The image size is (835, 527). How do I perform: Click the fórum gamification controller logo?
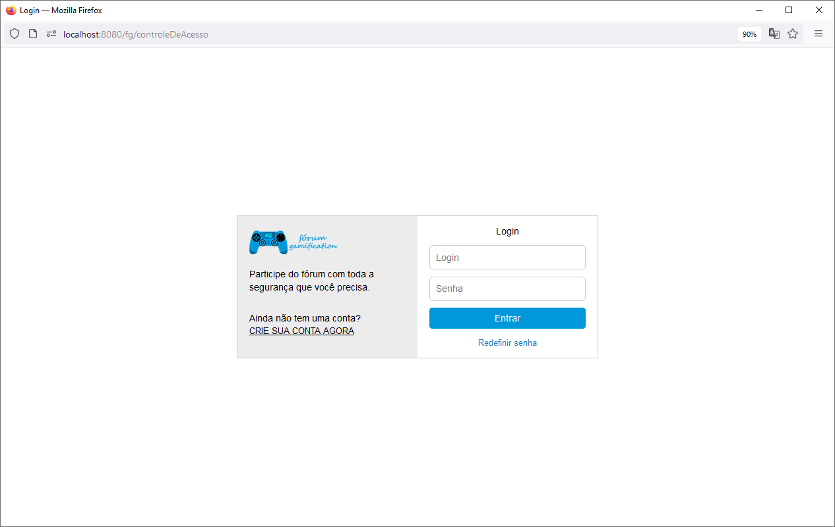(294, 242)
